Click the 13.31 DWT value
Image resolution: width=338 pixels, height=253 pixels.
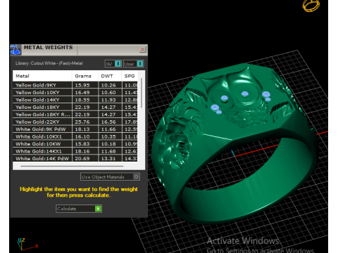108,159
